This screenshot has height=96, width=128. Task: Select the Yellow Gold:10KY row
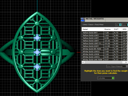click(105, 35)
